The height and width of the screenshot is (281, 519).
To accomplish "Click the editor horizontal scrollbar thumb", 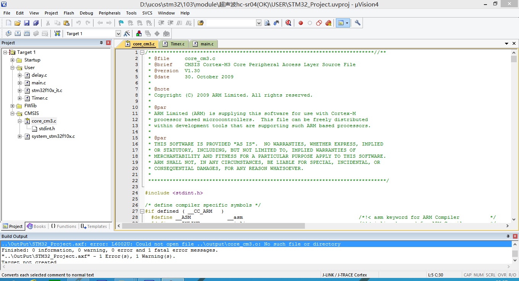I will point(213,226).
